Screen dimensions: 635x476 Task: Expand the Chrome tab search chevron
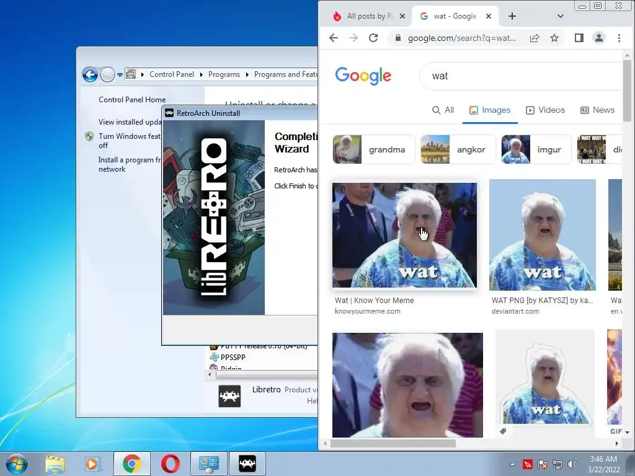pyautogui.click(x=561, y=16)
